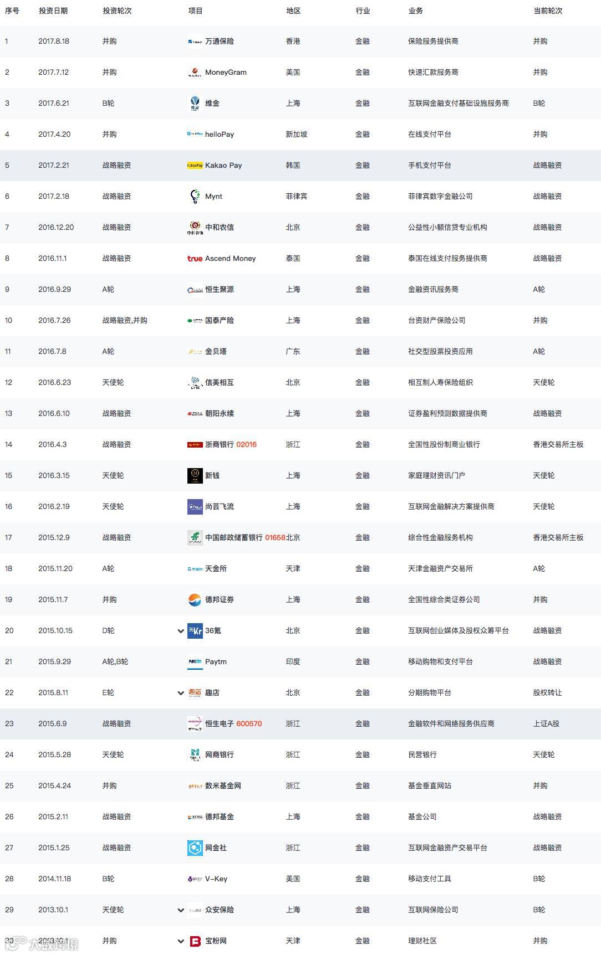Click the MoneyGram logo icon

195,73
